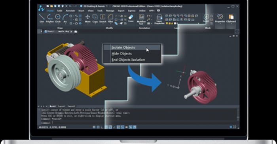The width and height of the screenshot is (277, 144).
Task: Select the Fillet tool
Action: tap(110, 19)
